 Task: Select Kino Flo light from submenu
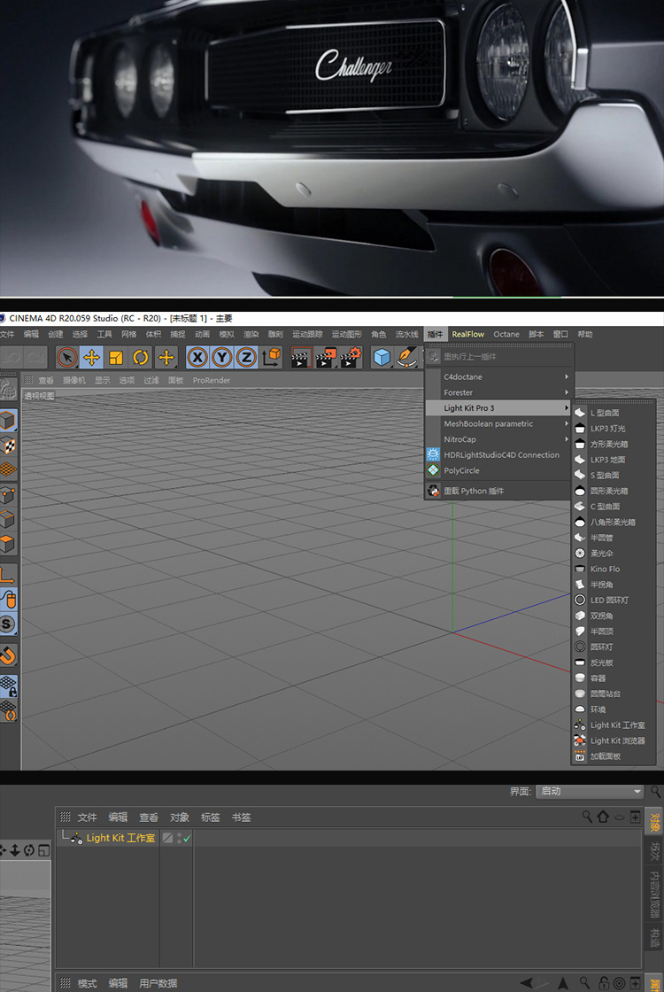tap(605, 569)
